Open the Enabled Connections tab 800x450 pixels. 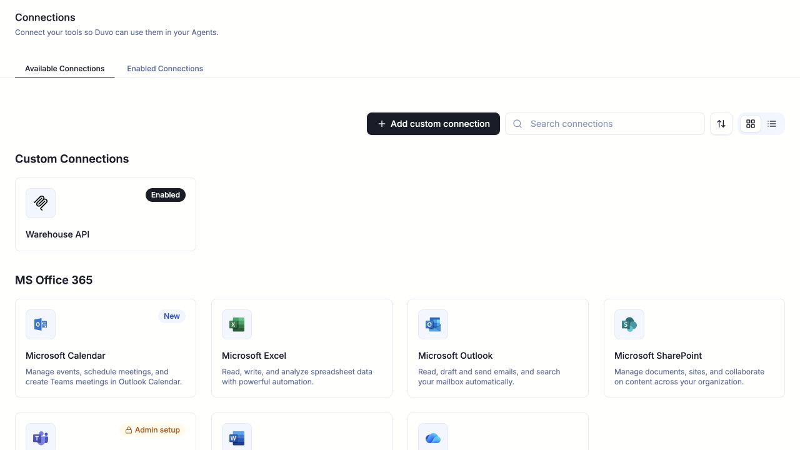(165, 68)
